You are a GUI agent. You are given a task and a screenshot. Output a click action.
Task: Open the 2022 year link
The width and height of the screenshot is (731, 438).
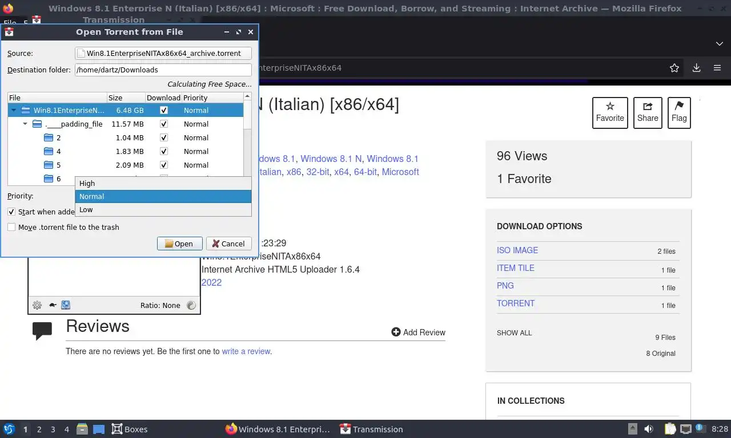211,282
